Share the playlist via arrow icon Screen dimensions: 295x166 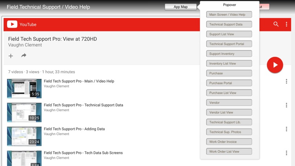tap(24, 55)
